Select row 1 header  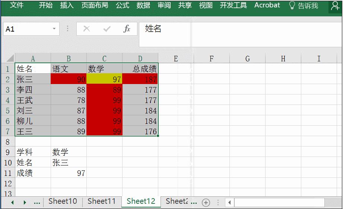tap(8, 69)
